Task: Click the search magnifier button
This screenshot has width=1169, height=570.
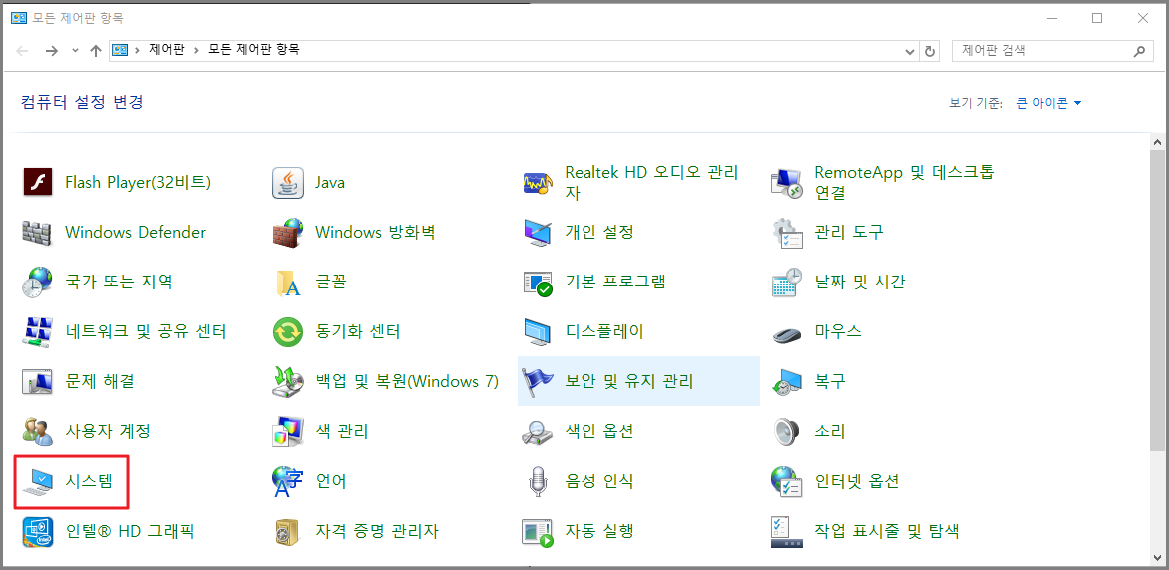Action: [x=1138, y=52]
